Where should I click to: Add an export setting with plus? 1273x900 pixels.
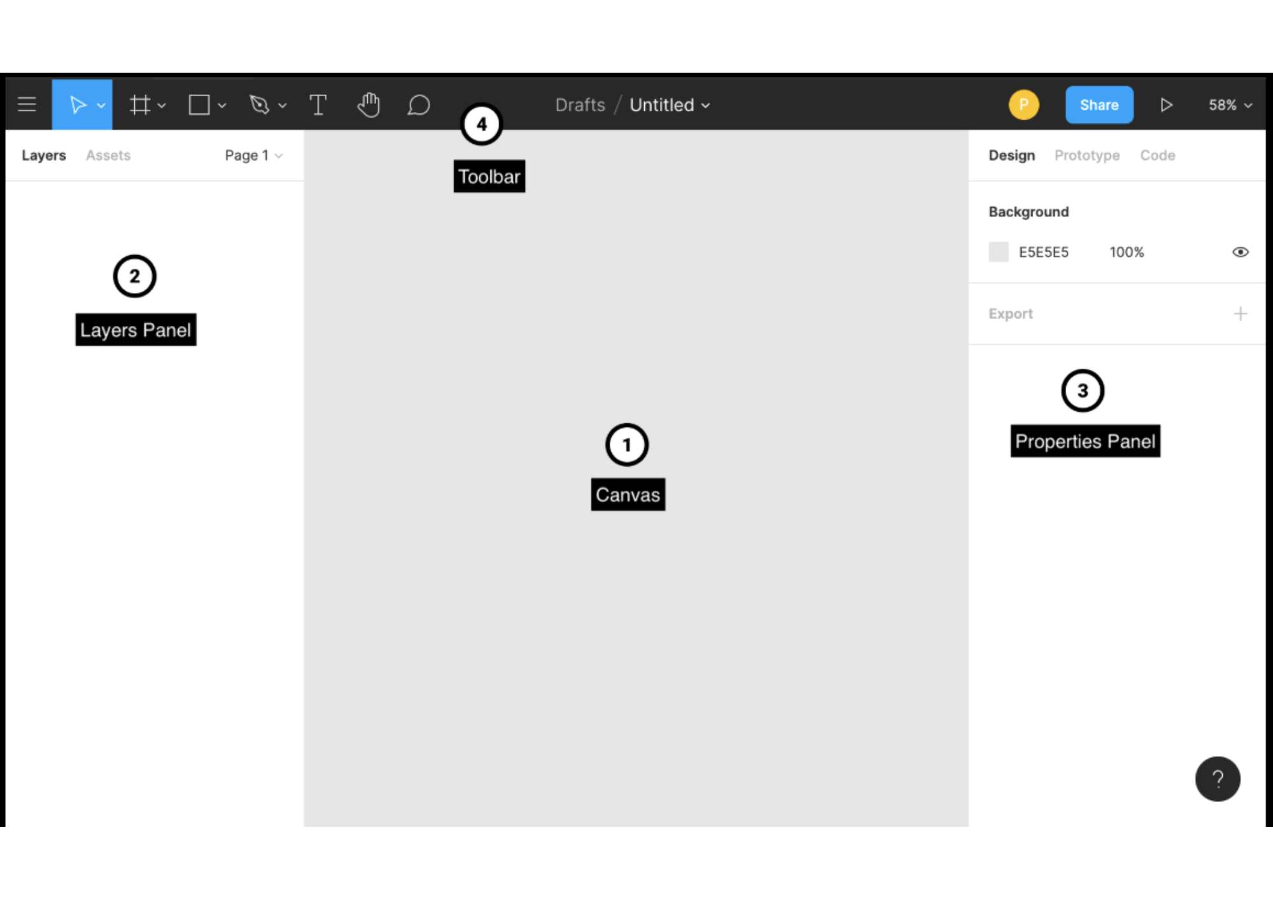coord(1240,313)
